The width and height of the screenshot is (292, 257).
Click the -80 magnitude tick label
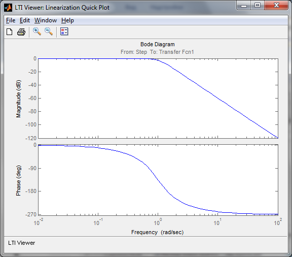[x=32, y=111]
